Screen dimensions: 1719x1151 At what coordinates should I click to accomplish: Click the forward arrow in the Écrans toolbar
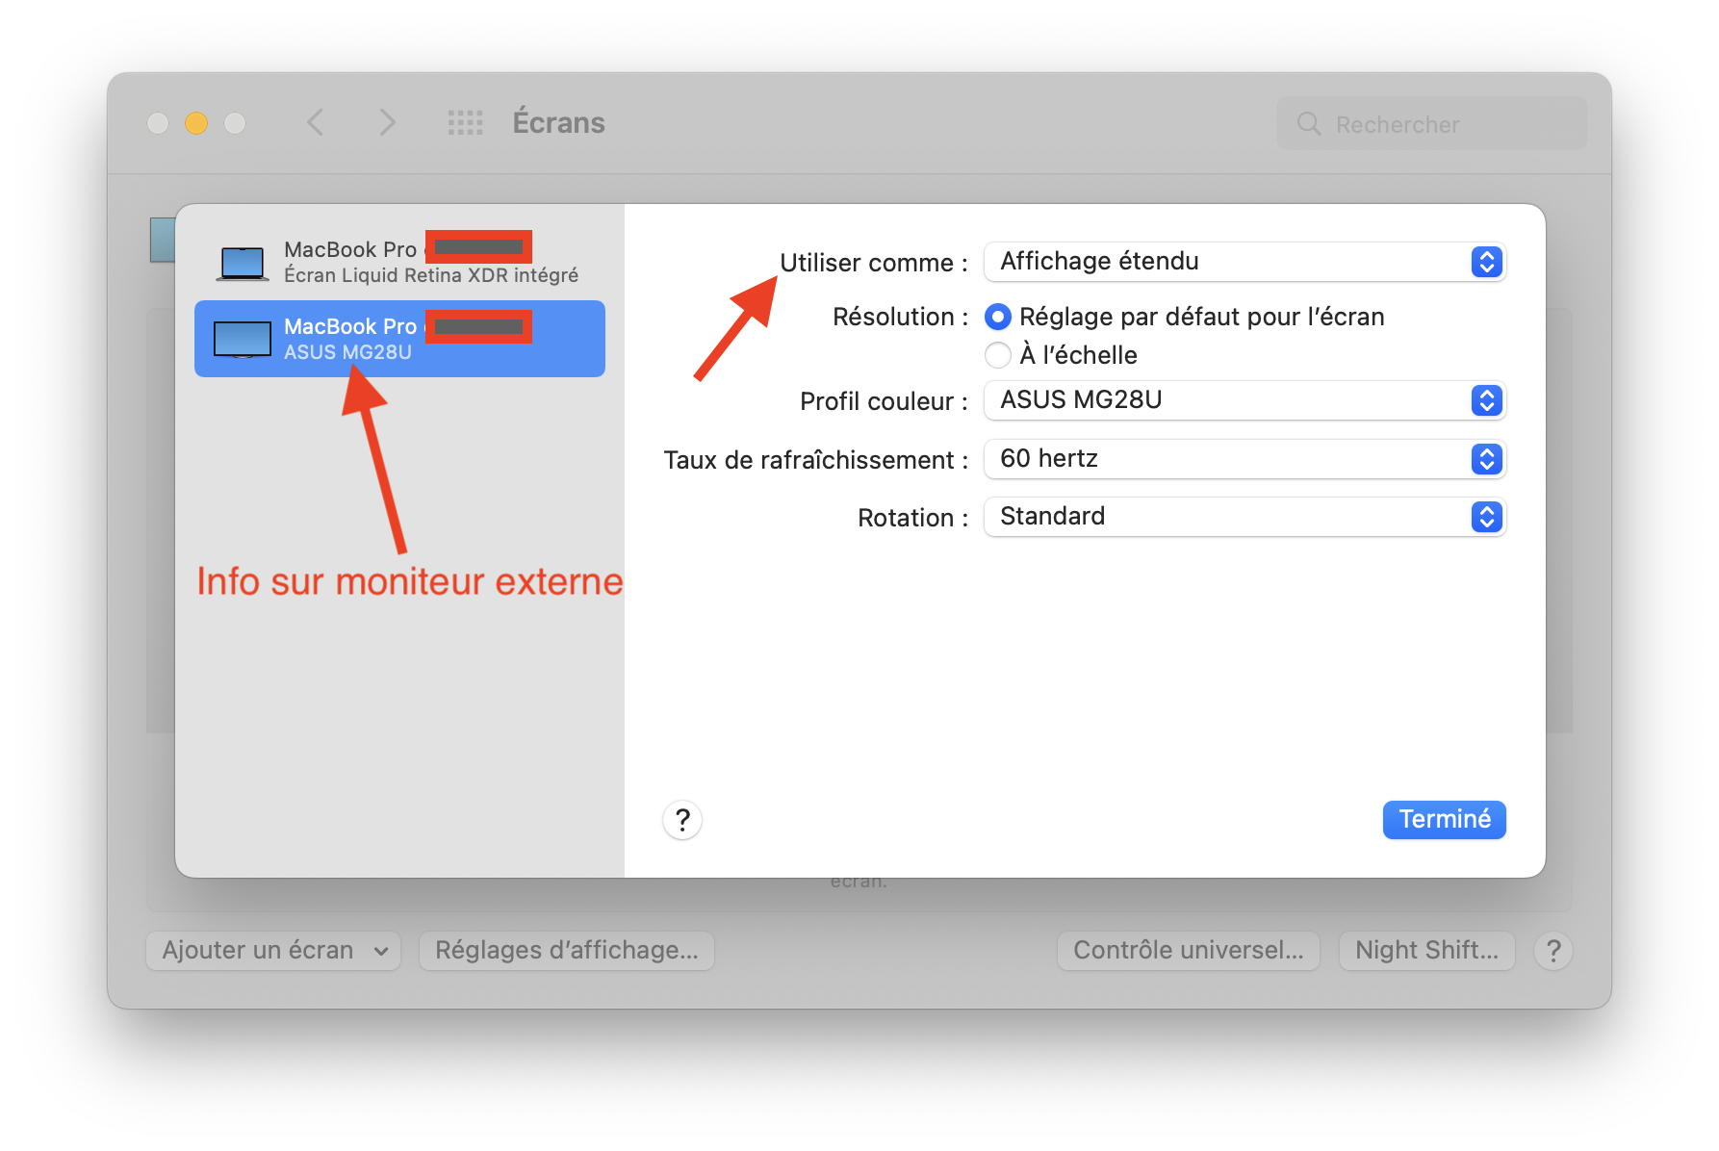click(387, 123)
